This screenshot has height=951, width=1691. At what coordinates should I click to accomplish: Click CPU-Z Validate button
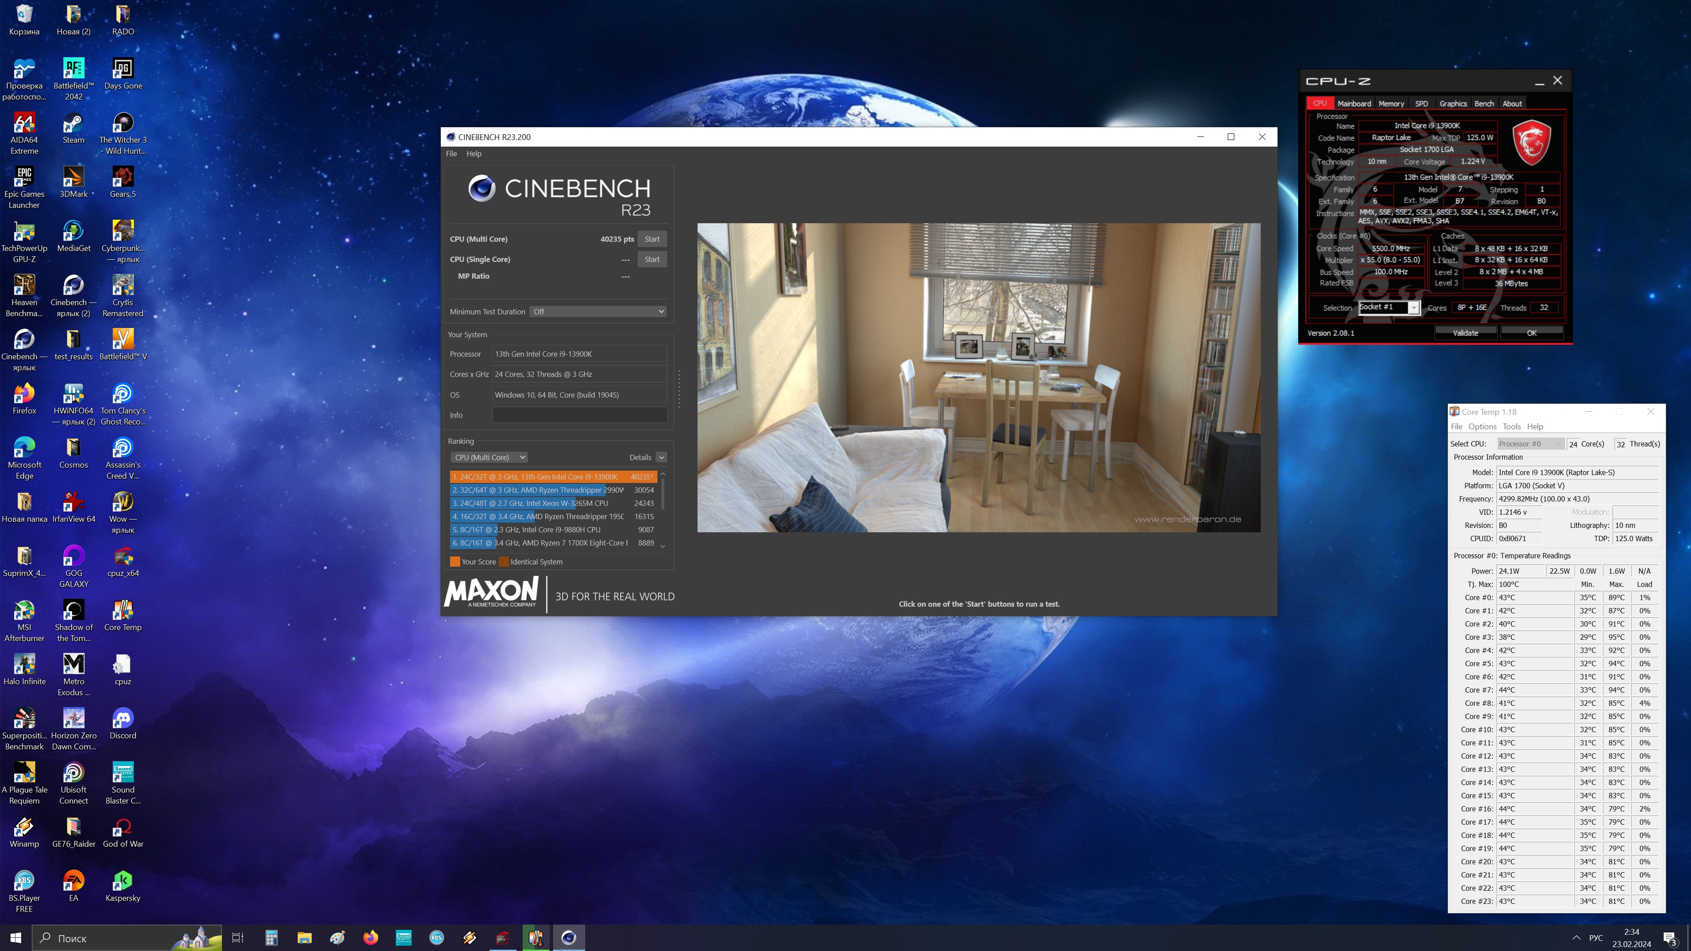[x=1465, y=333]
